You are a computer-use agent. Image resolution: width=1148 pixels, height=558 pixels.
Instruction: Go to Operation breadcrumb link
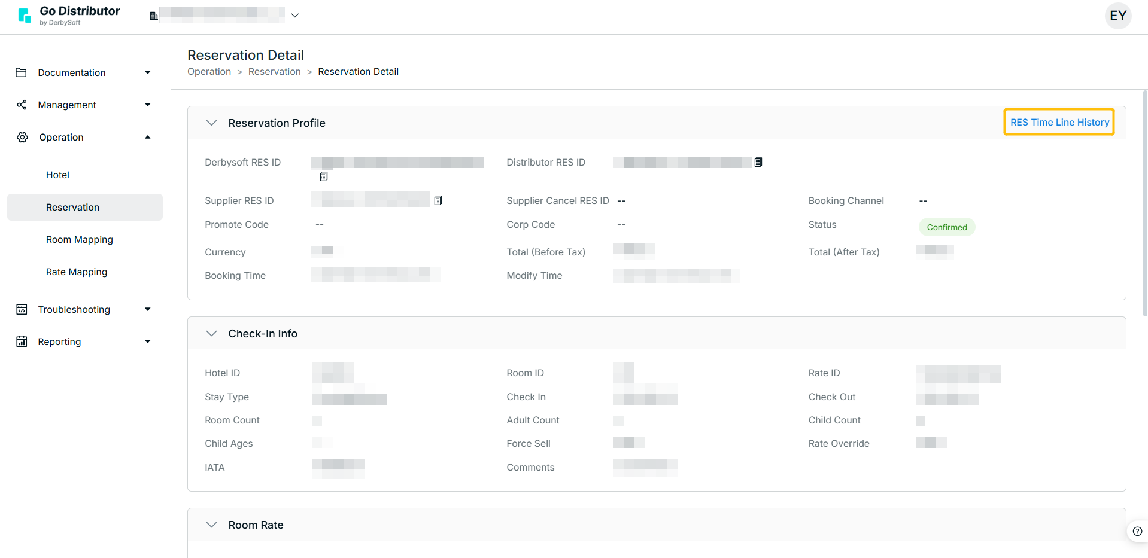209,71
